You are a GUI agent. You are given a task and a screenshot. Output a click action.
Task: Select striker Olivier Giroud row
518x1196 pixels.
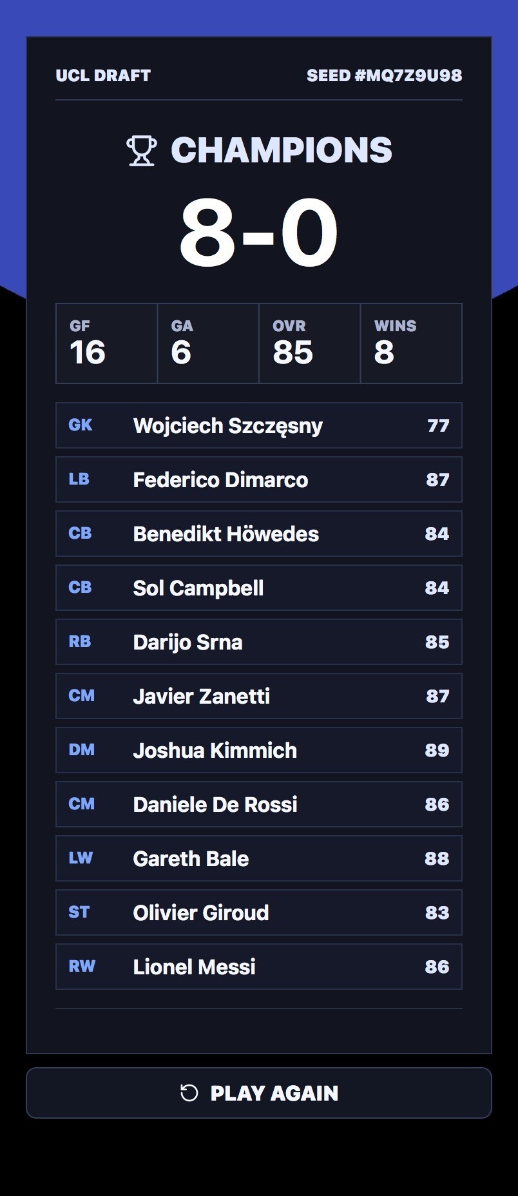coord(259,912)
